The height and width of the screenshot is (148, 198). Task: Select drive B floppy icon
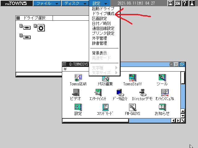click(x=25, y=36)
